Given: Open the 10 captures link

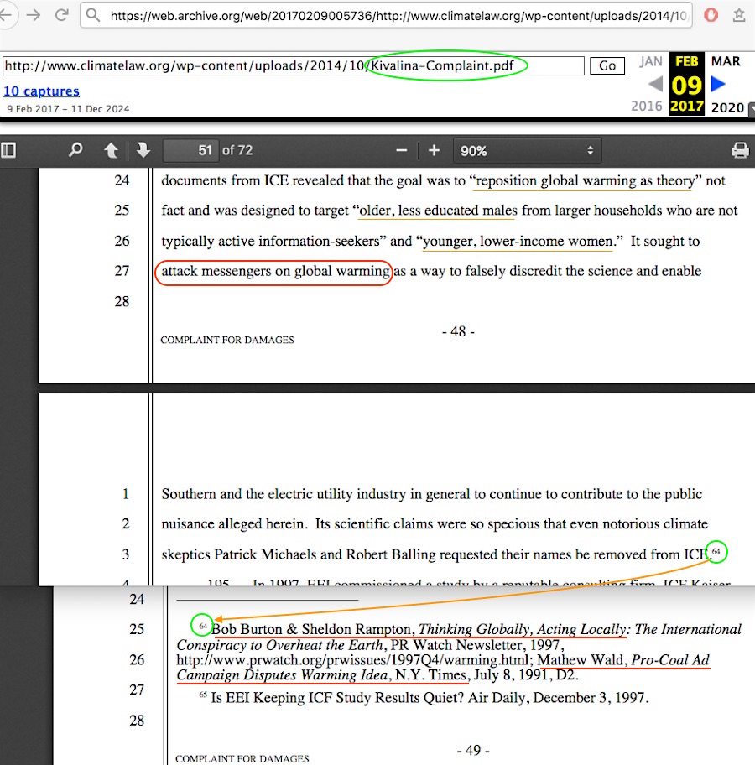Looking at the screenshot, I should coord(41,91).
